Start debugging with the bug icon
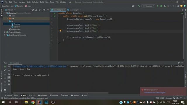Viewport: 187px width, 105px height. 161,6
